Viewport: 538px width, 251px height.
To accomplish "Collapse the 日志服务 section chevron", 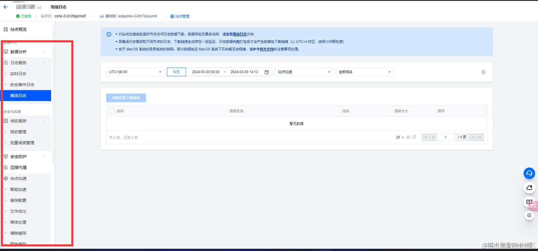I will pyautogui.click(x=44, y=63).
